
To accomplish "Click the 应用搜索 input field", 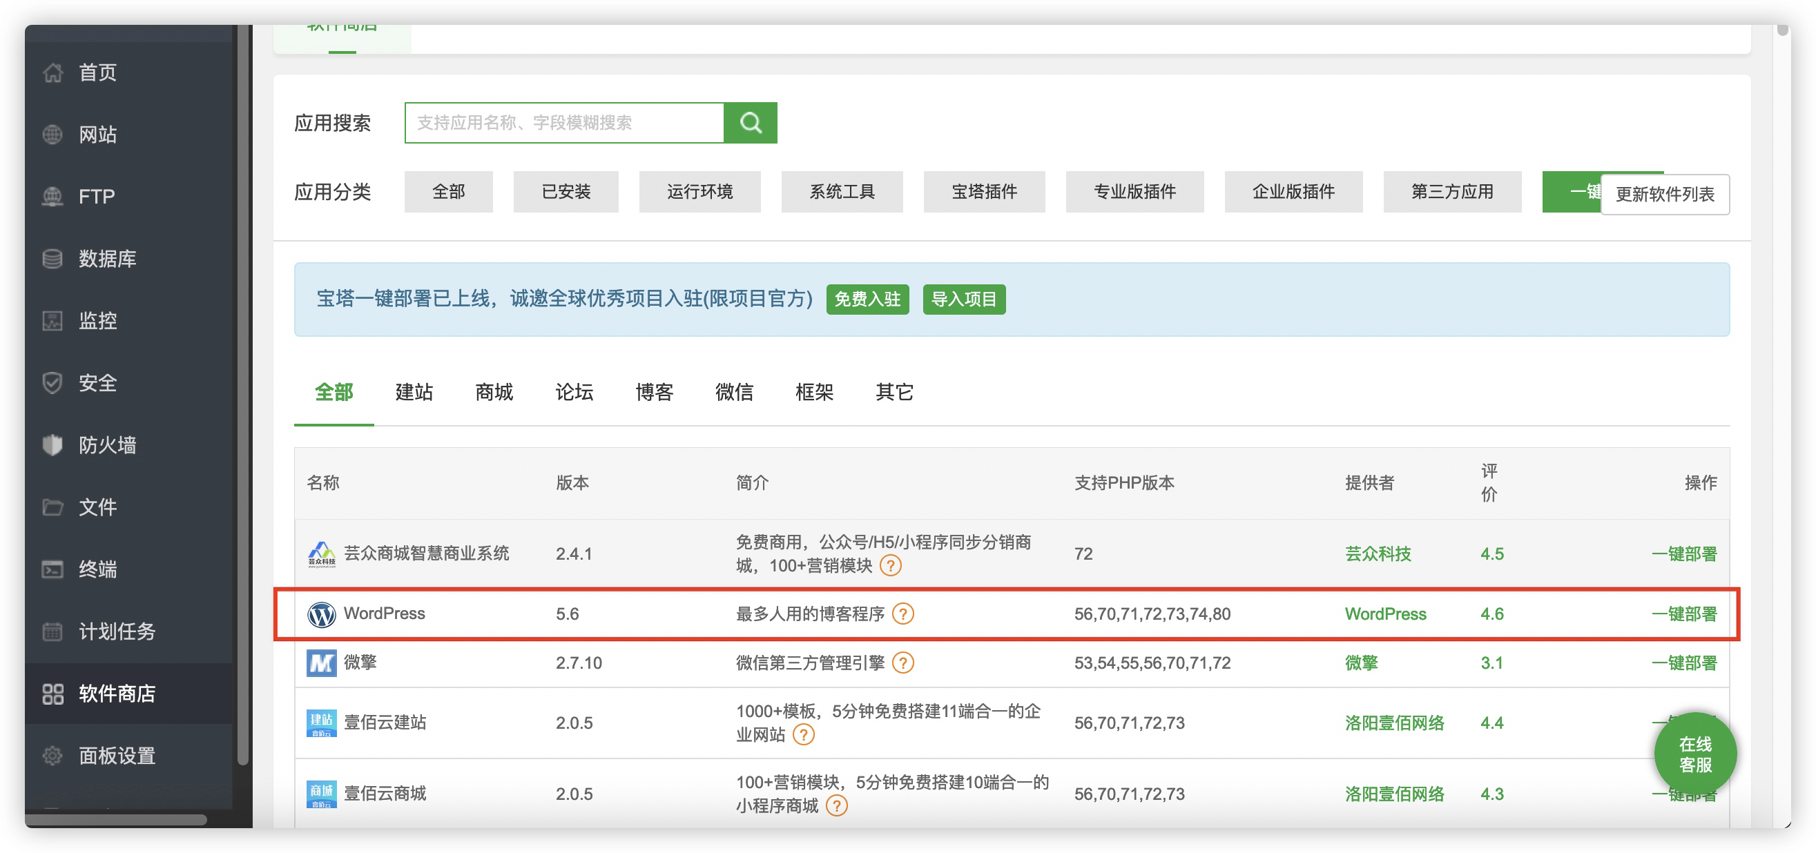I will [564, 123].
